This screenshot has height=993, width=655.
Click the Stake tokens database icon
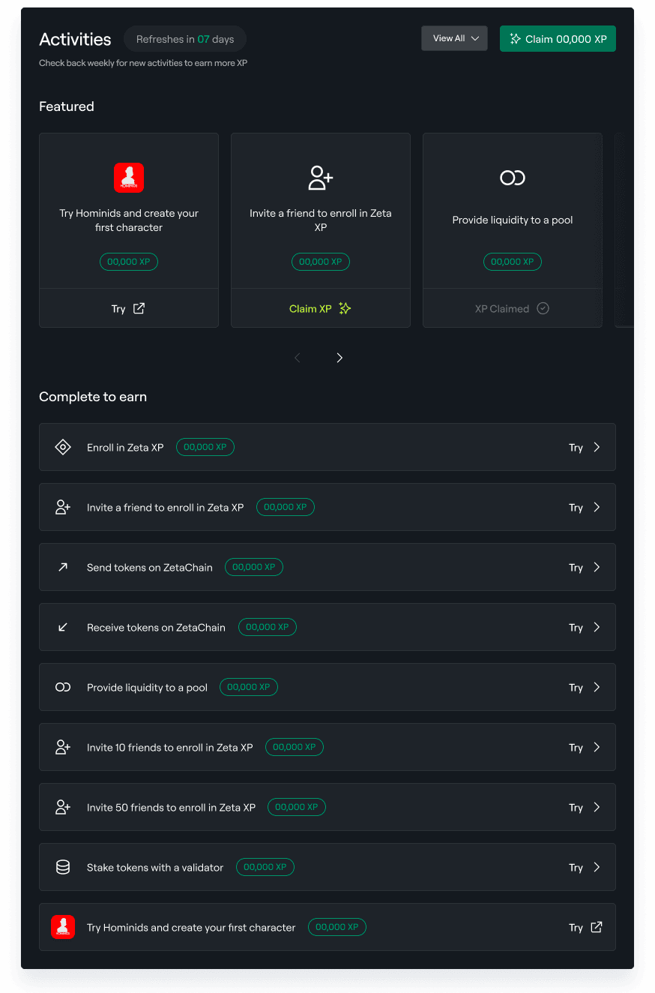63,867
